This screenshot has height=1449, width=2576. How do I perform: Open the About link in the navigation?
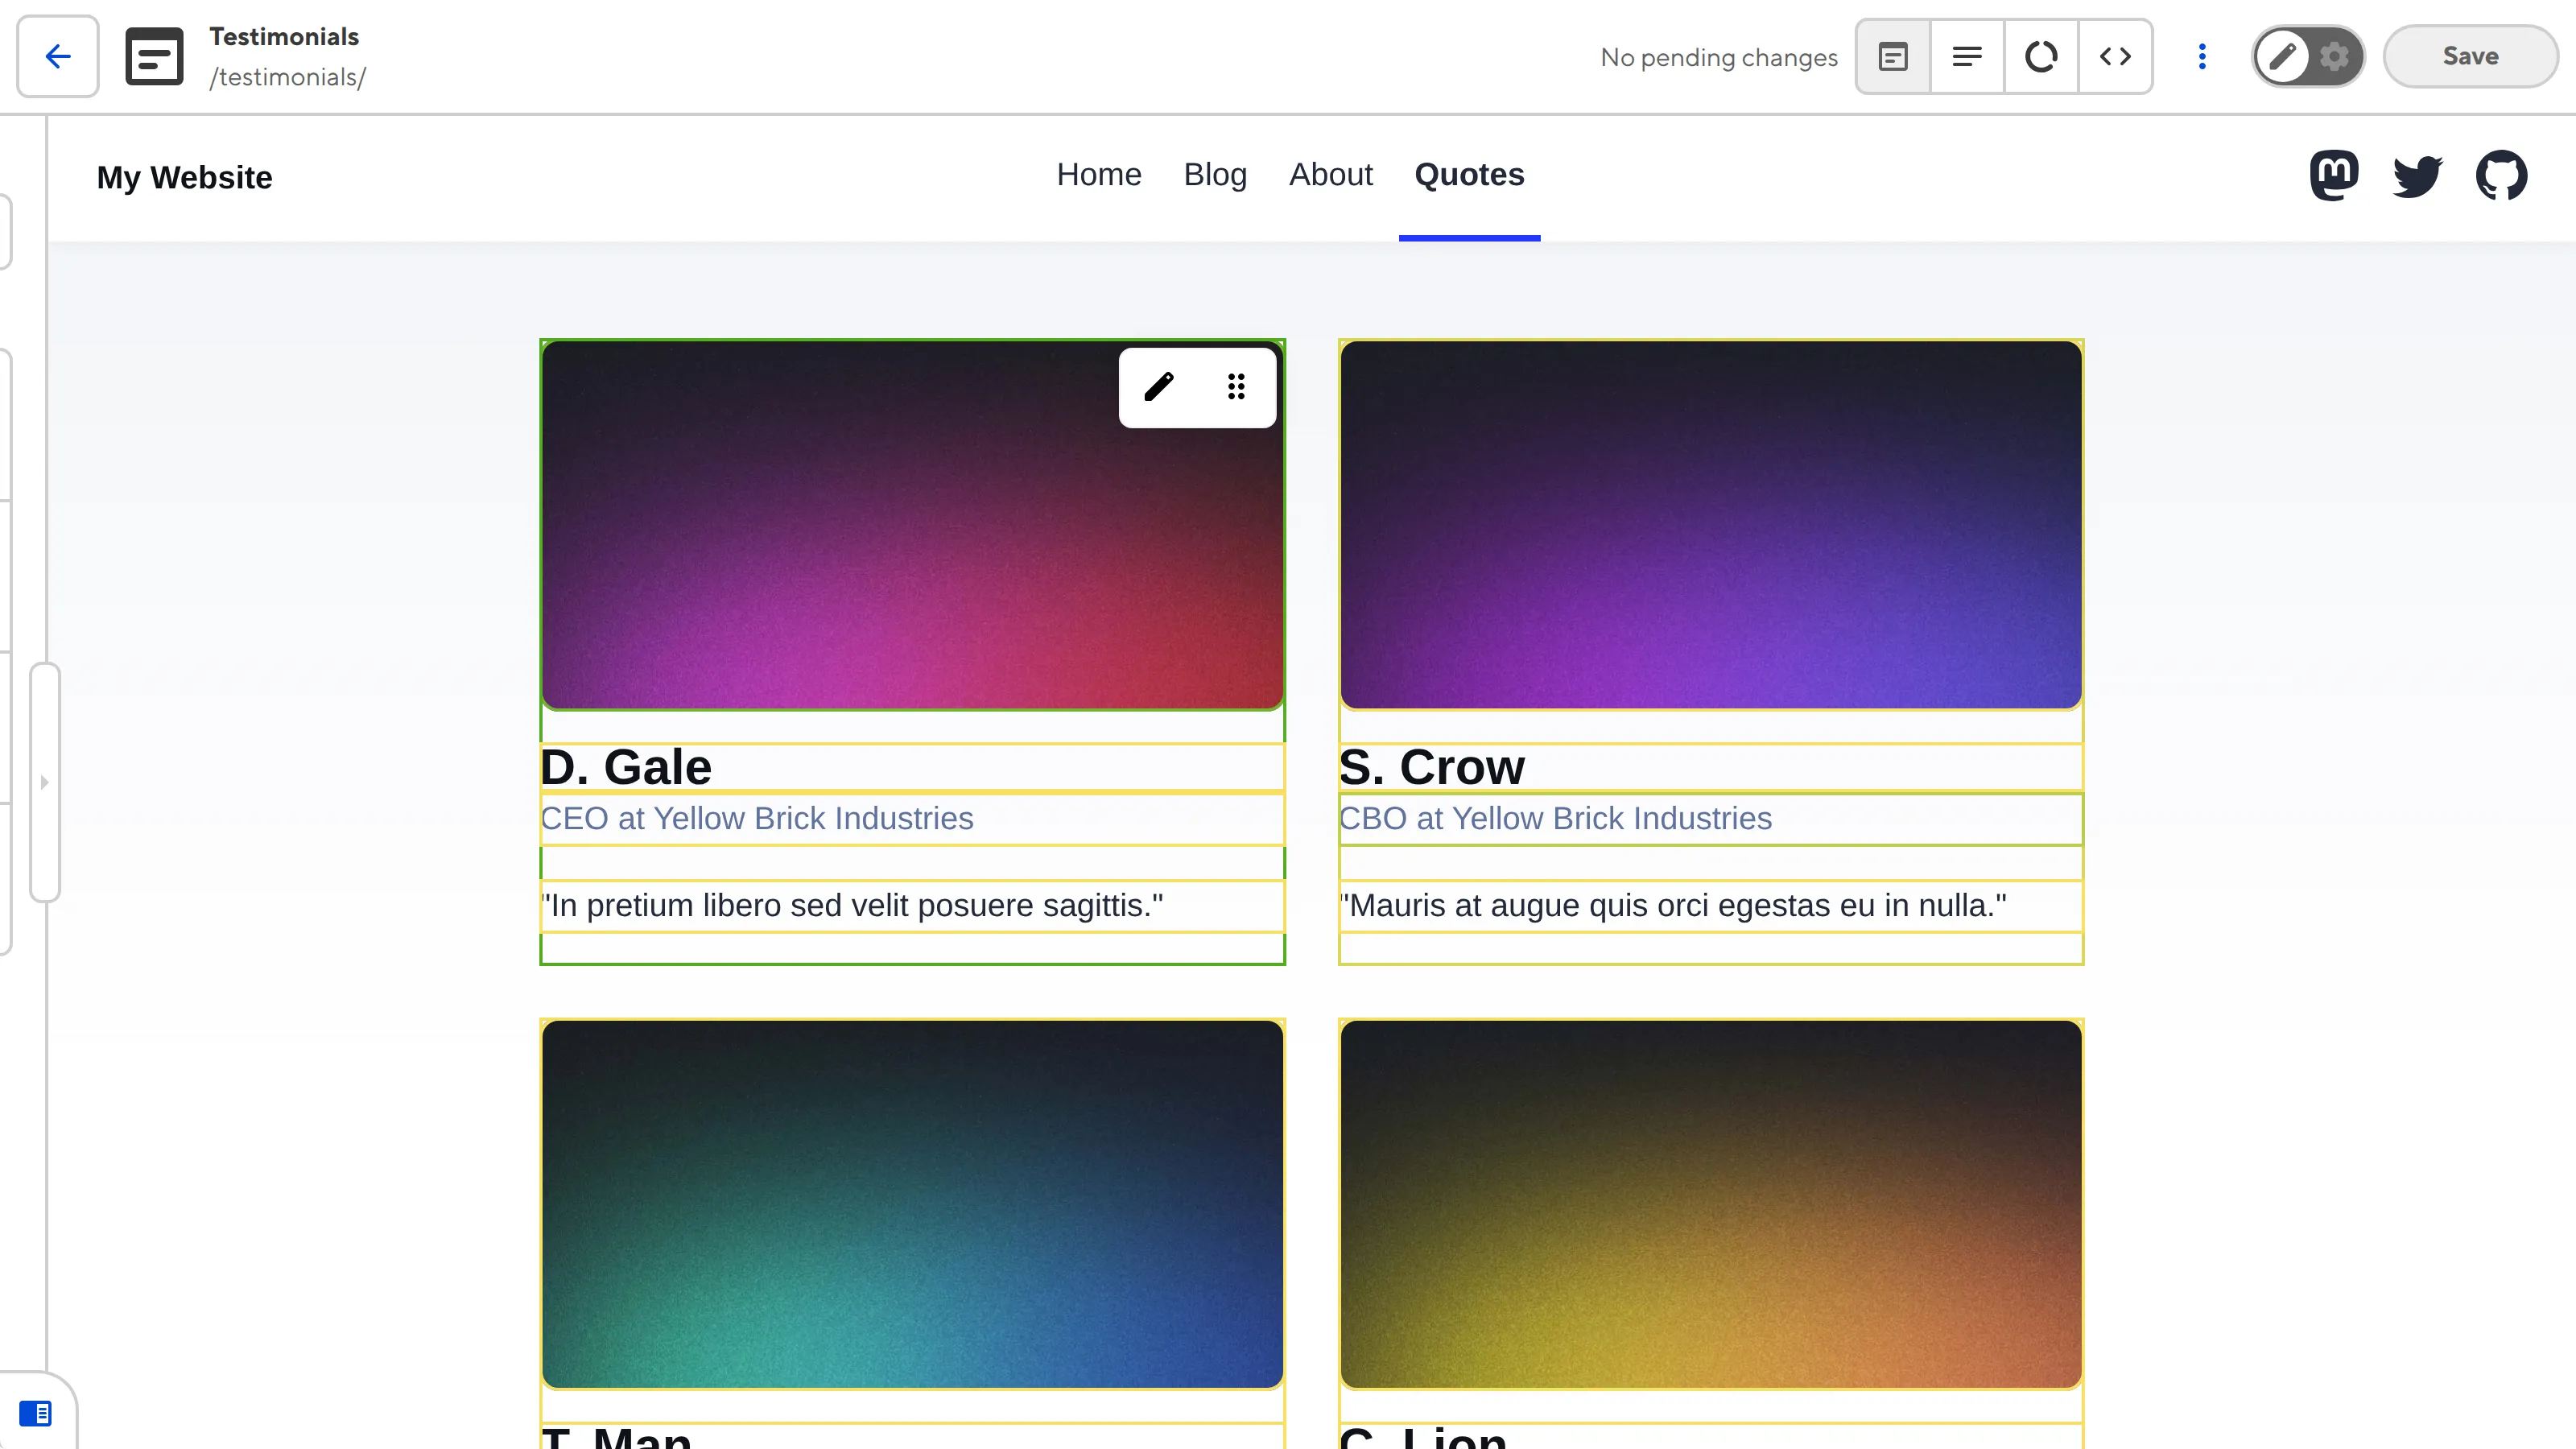click(1331, 175)
